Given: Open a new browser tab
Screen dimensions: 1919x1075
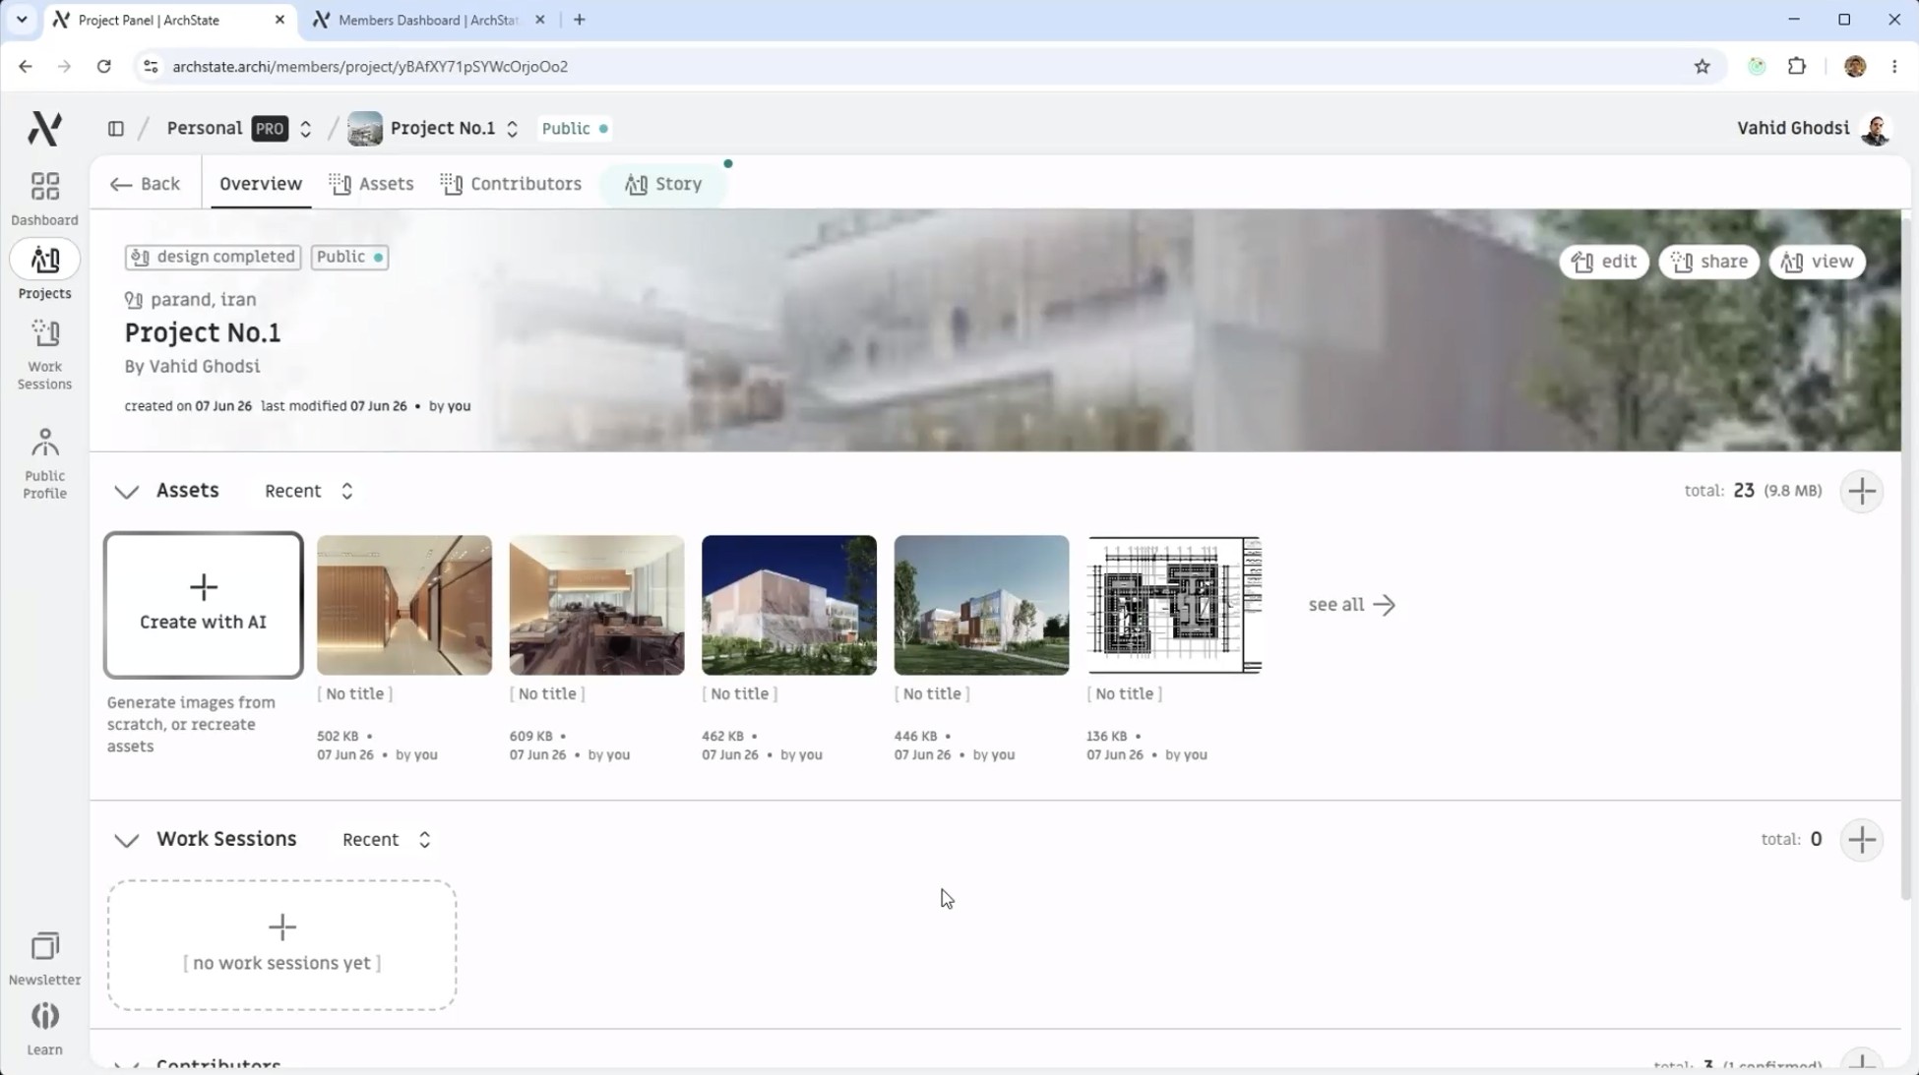Looking at the screenshot, I should tap(579, 20).
